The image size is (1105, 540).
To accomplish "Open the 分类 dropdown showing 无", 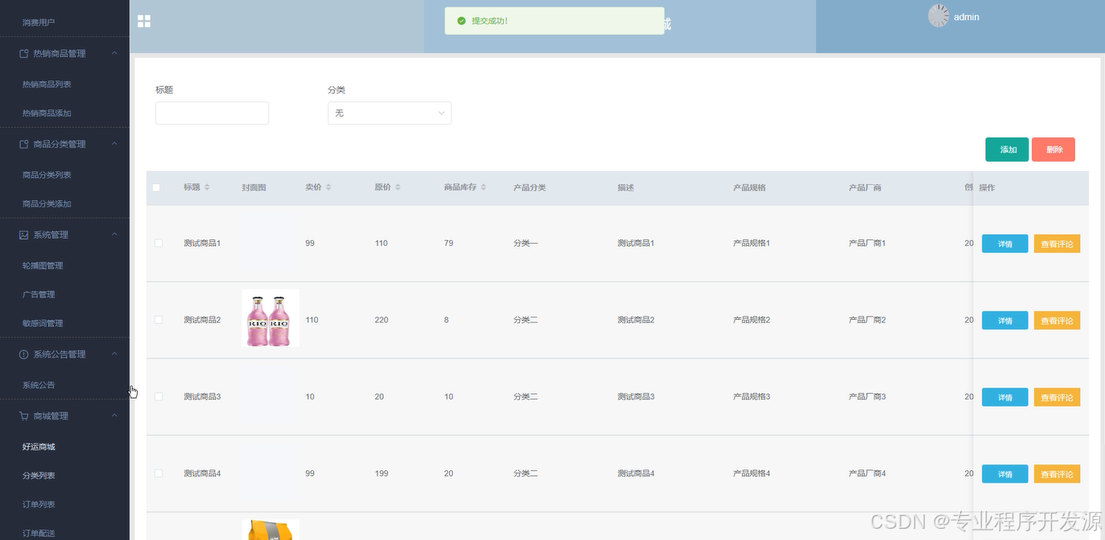I will 390,113.
